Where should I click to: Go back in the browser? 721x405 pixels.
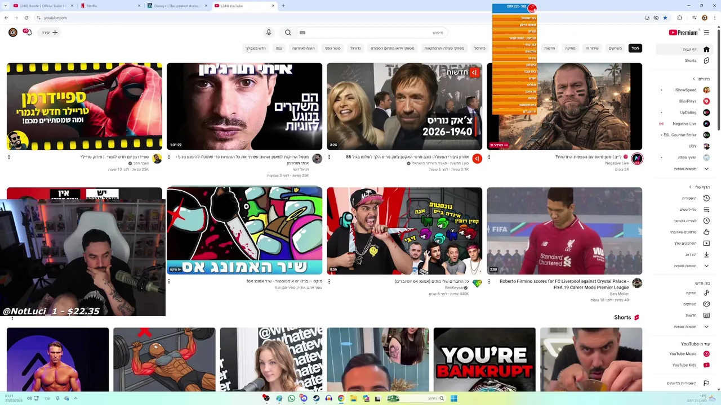pos(6,17)
